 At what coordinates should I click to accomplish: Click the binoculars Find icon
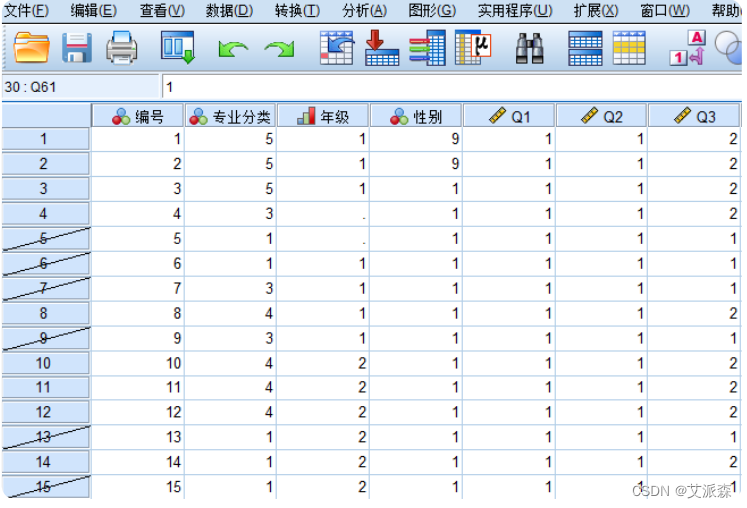[530, 48]
